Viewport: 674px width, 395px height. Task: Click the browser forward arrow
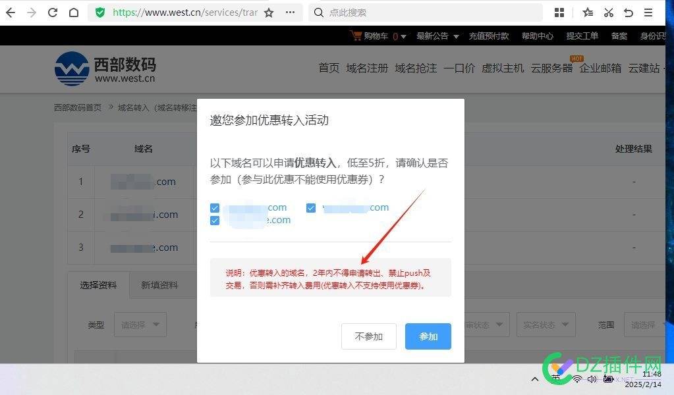pos(32,13)
